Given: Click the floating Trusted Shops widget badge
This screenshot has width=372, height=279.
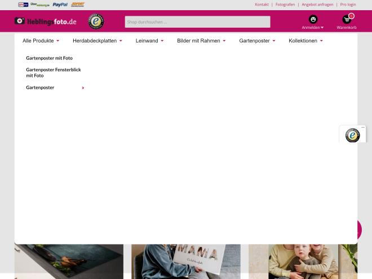Looking at the screenshot, I should pyautogui.click(x=352, y=135).
